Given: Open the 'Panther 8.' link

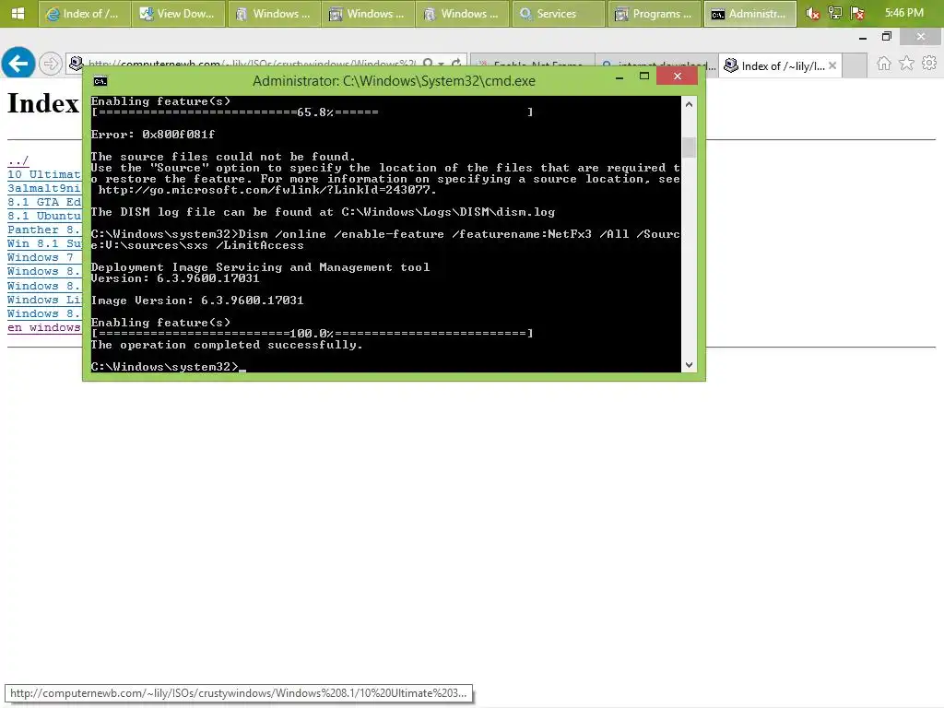Looking at the screenshot, I should coord(44,230).
